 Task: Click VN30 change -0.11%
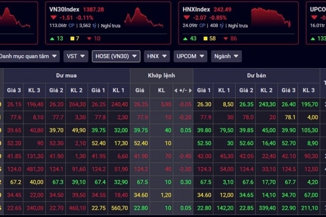(85, 18)
